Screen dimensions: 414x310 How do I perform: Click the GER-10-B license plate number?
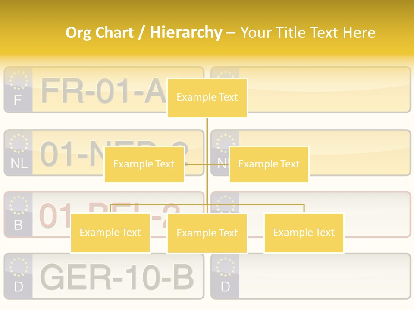(x=116, y=277)
